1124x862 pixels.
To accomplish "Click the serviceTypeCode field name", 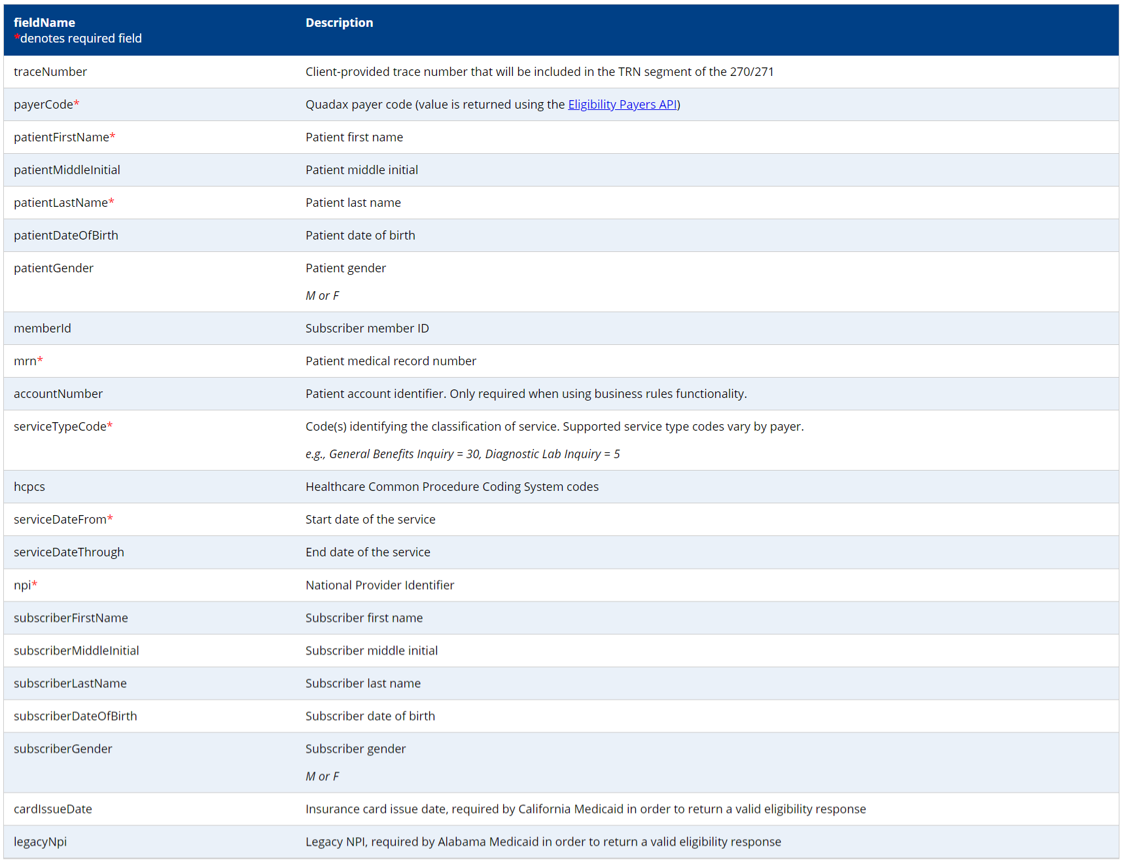I will [x=60, y=427].
